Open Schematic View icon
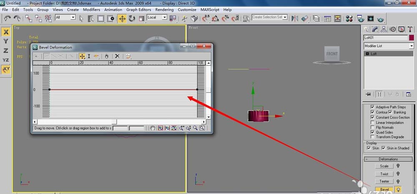 tap(337, 19)
